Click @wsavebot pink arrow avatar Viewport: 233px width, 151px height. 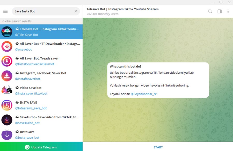click(x=7, y=46)
